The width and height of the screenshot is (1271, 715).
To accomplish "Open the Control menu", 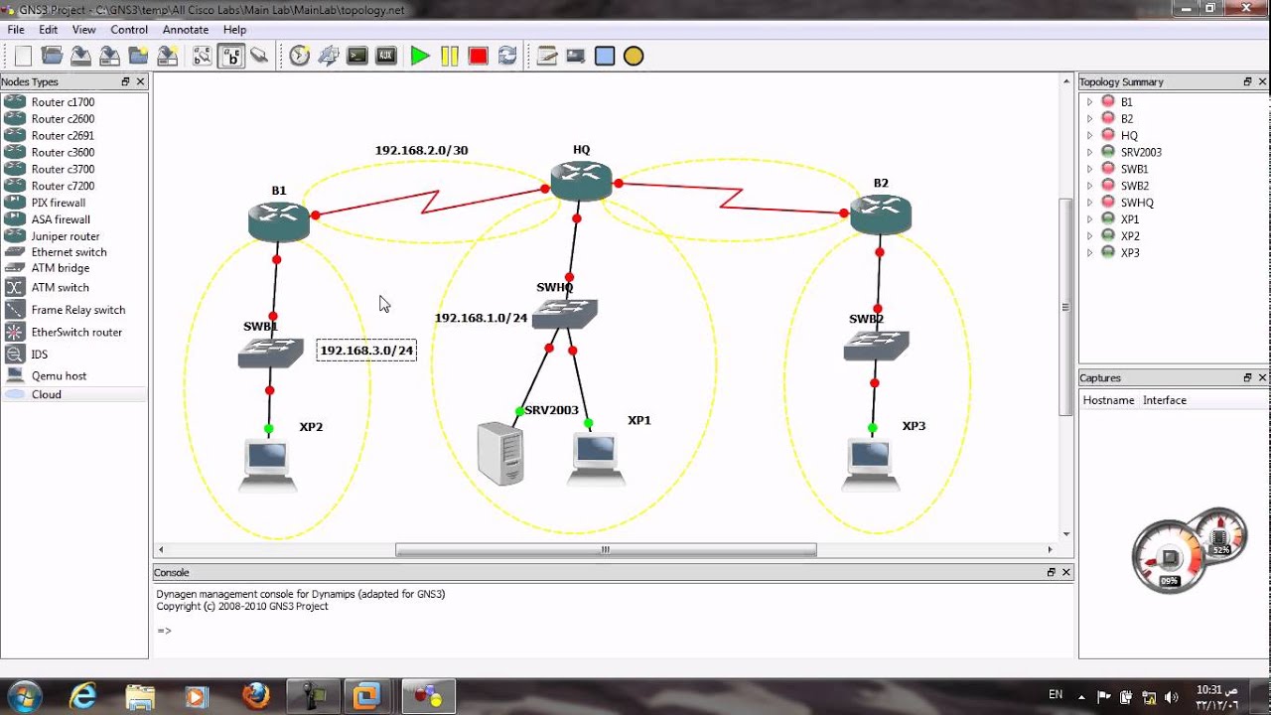I will click(129, 30).
